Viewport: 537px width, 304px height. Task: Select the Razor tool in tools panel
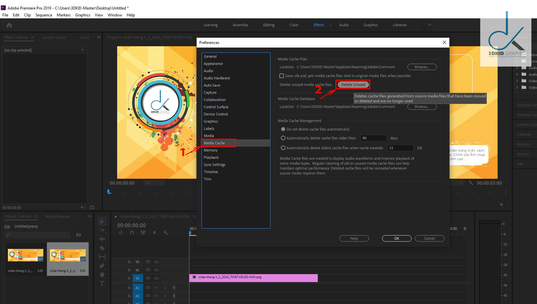tap(102, 248)
